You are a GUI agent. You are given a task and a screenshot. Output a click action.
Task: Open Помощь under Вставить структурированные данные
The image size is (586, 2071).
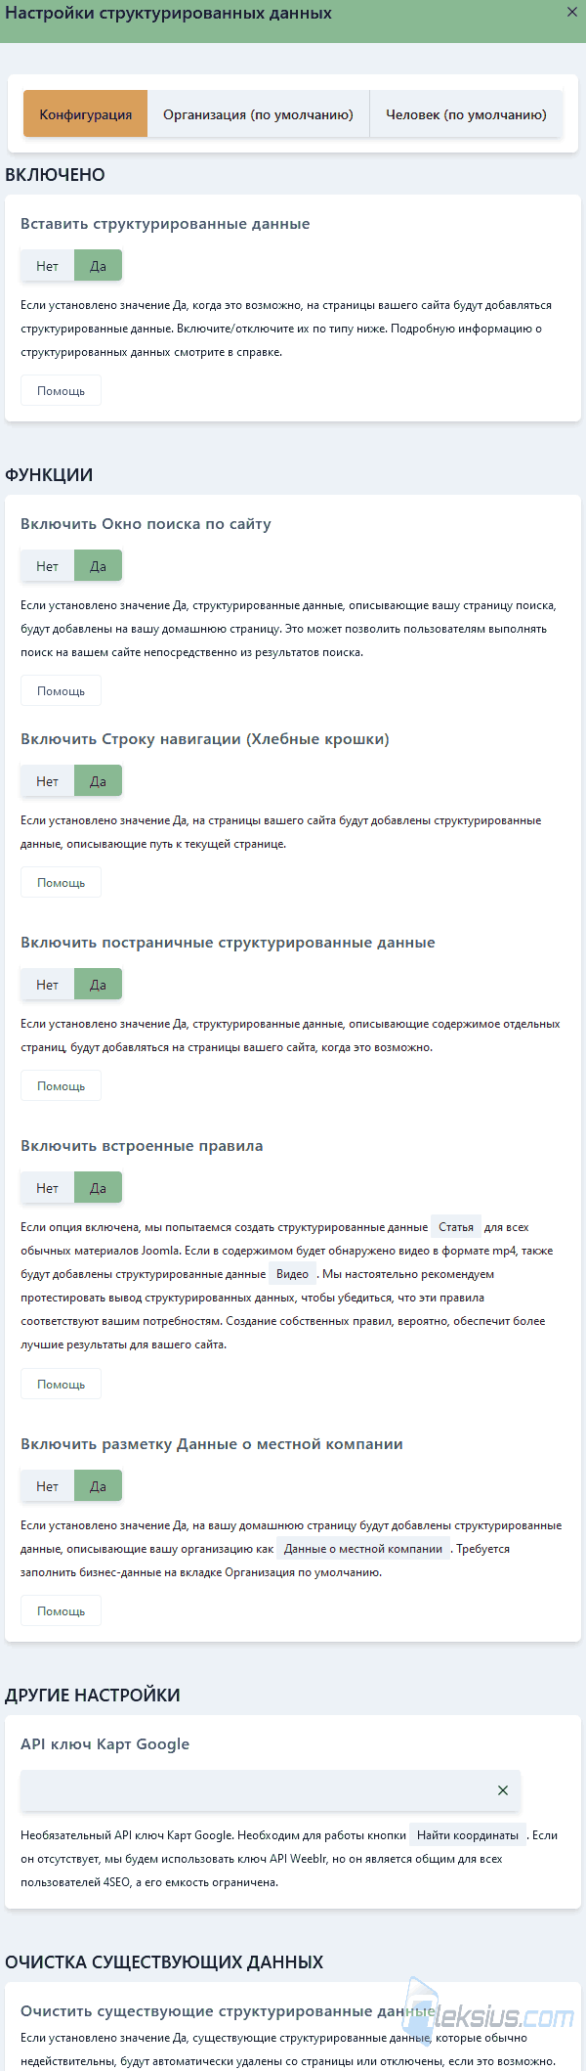61,391
